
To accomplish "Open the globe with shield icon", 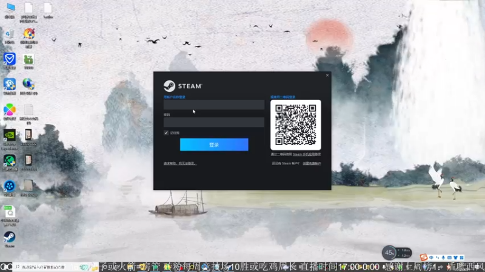I will click(x=28, y=86).
